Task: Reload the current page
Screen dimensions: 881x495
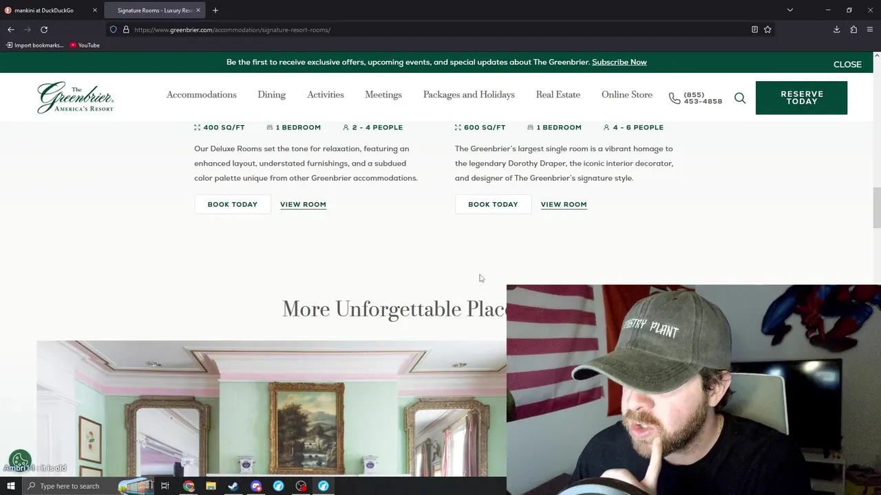Action: pyautogui.click(x=44, y=30)
